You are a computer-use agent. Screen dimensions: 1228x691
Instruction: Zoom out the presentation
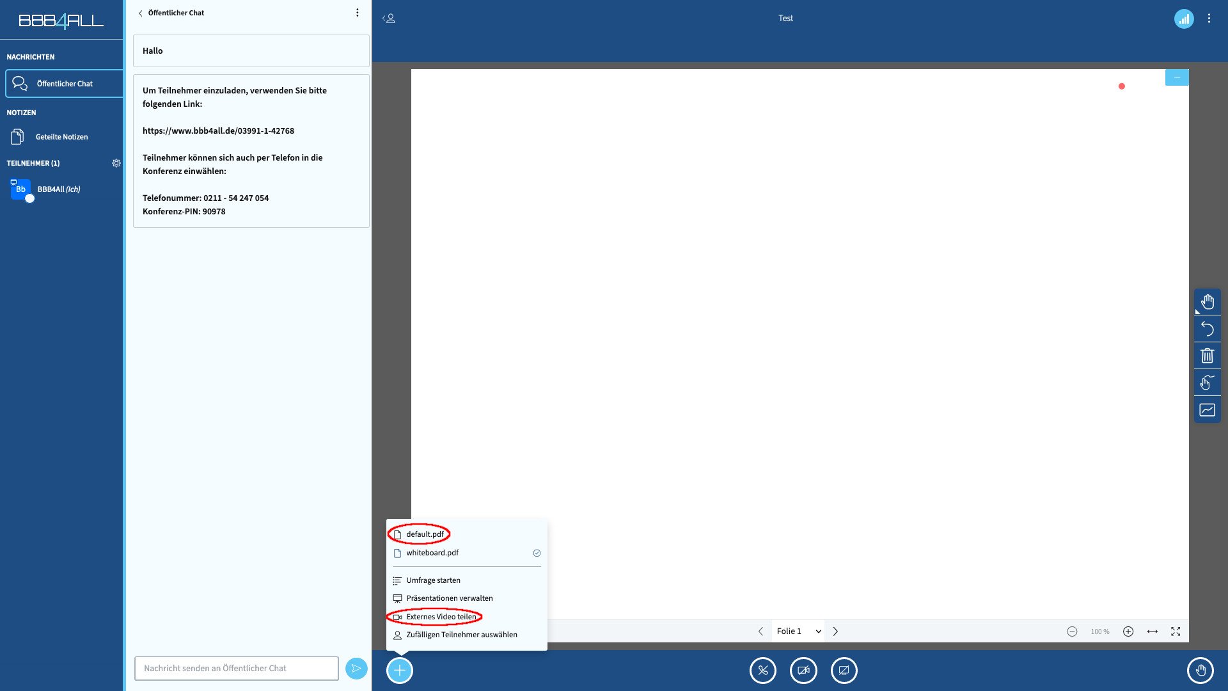tap(1072, 631)
